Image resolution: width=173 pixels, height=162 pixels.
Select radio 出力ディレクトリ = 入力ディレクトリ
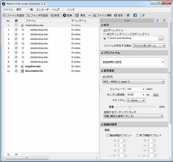[x=105, y=34]
